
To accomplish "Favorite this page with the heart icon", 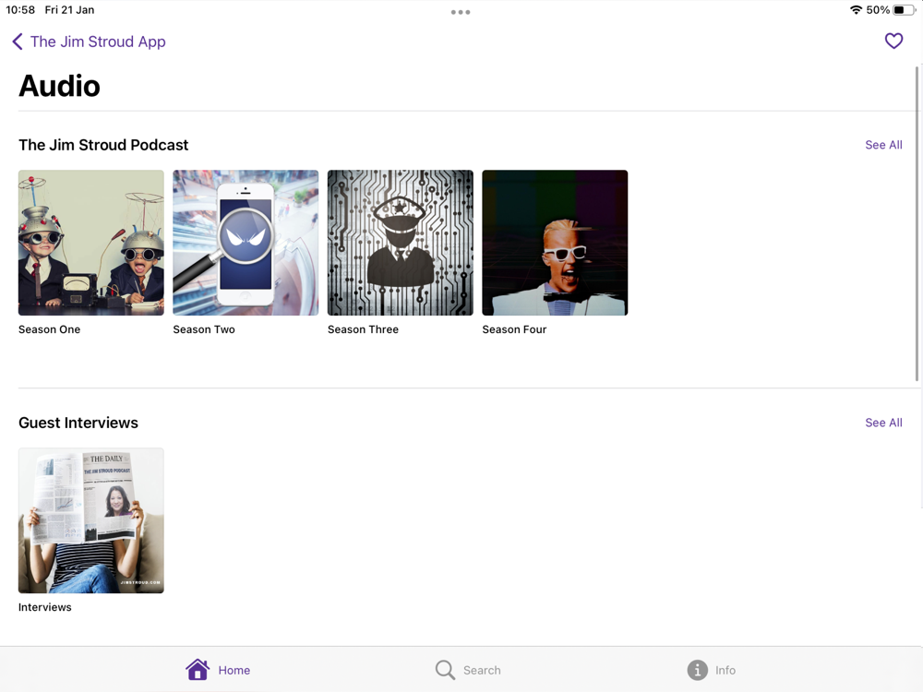I will coord(893,41).
